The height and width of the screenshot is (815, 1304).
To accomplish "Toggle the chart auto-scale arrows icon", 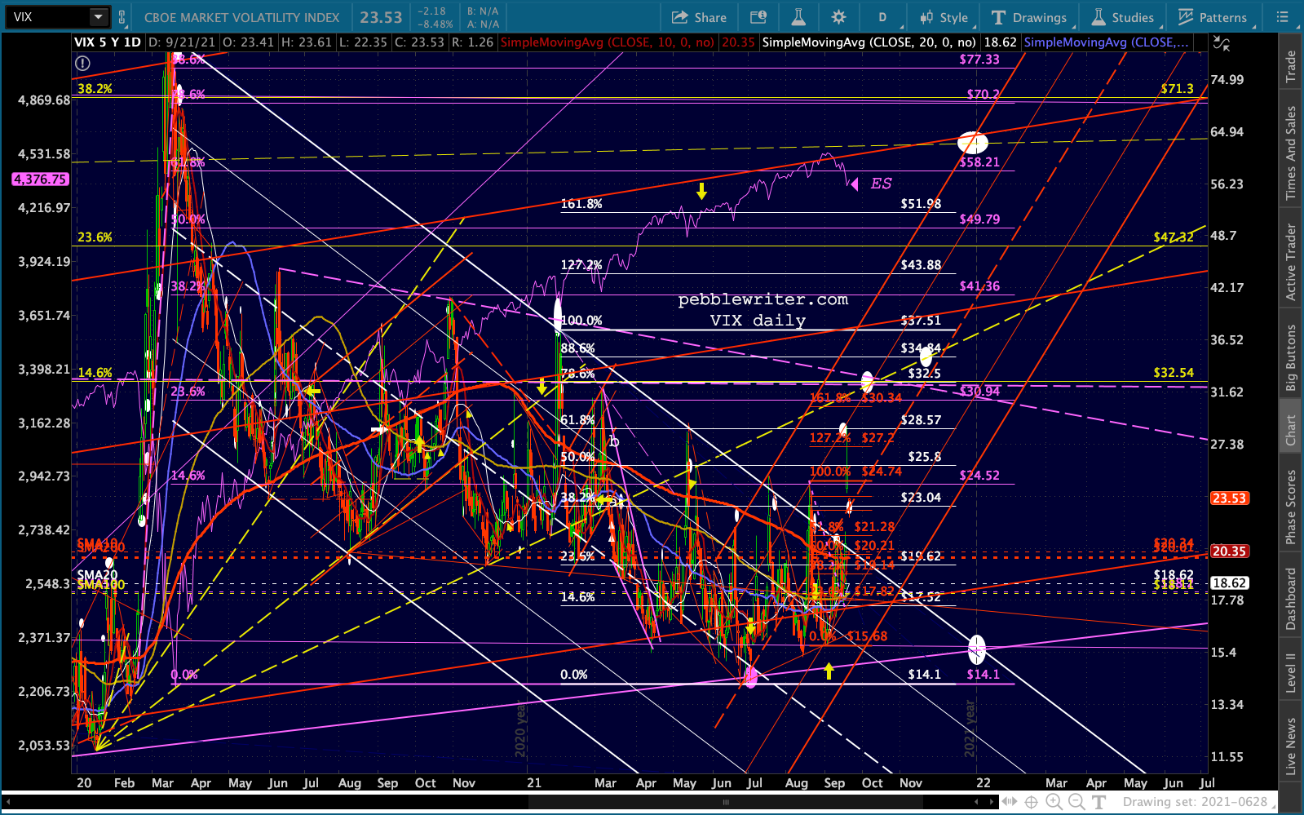I will click(x=1222, y=44).
